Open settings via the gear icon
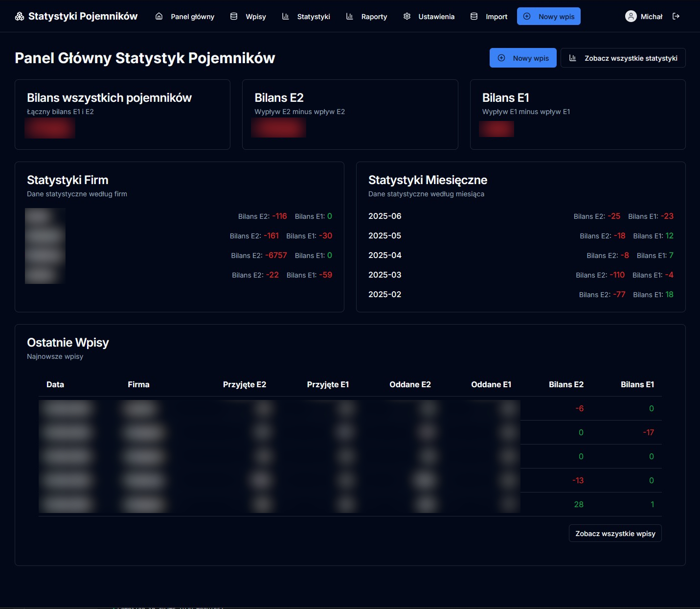700x609 pixels. pyautogui.click(x=406, y=16)
